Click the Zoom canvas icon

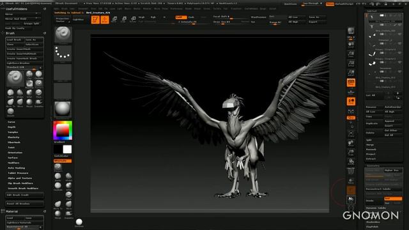point(351,54)
